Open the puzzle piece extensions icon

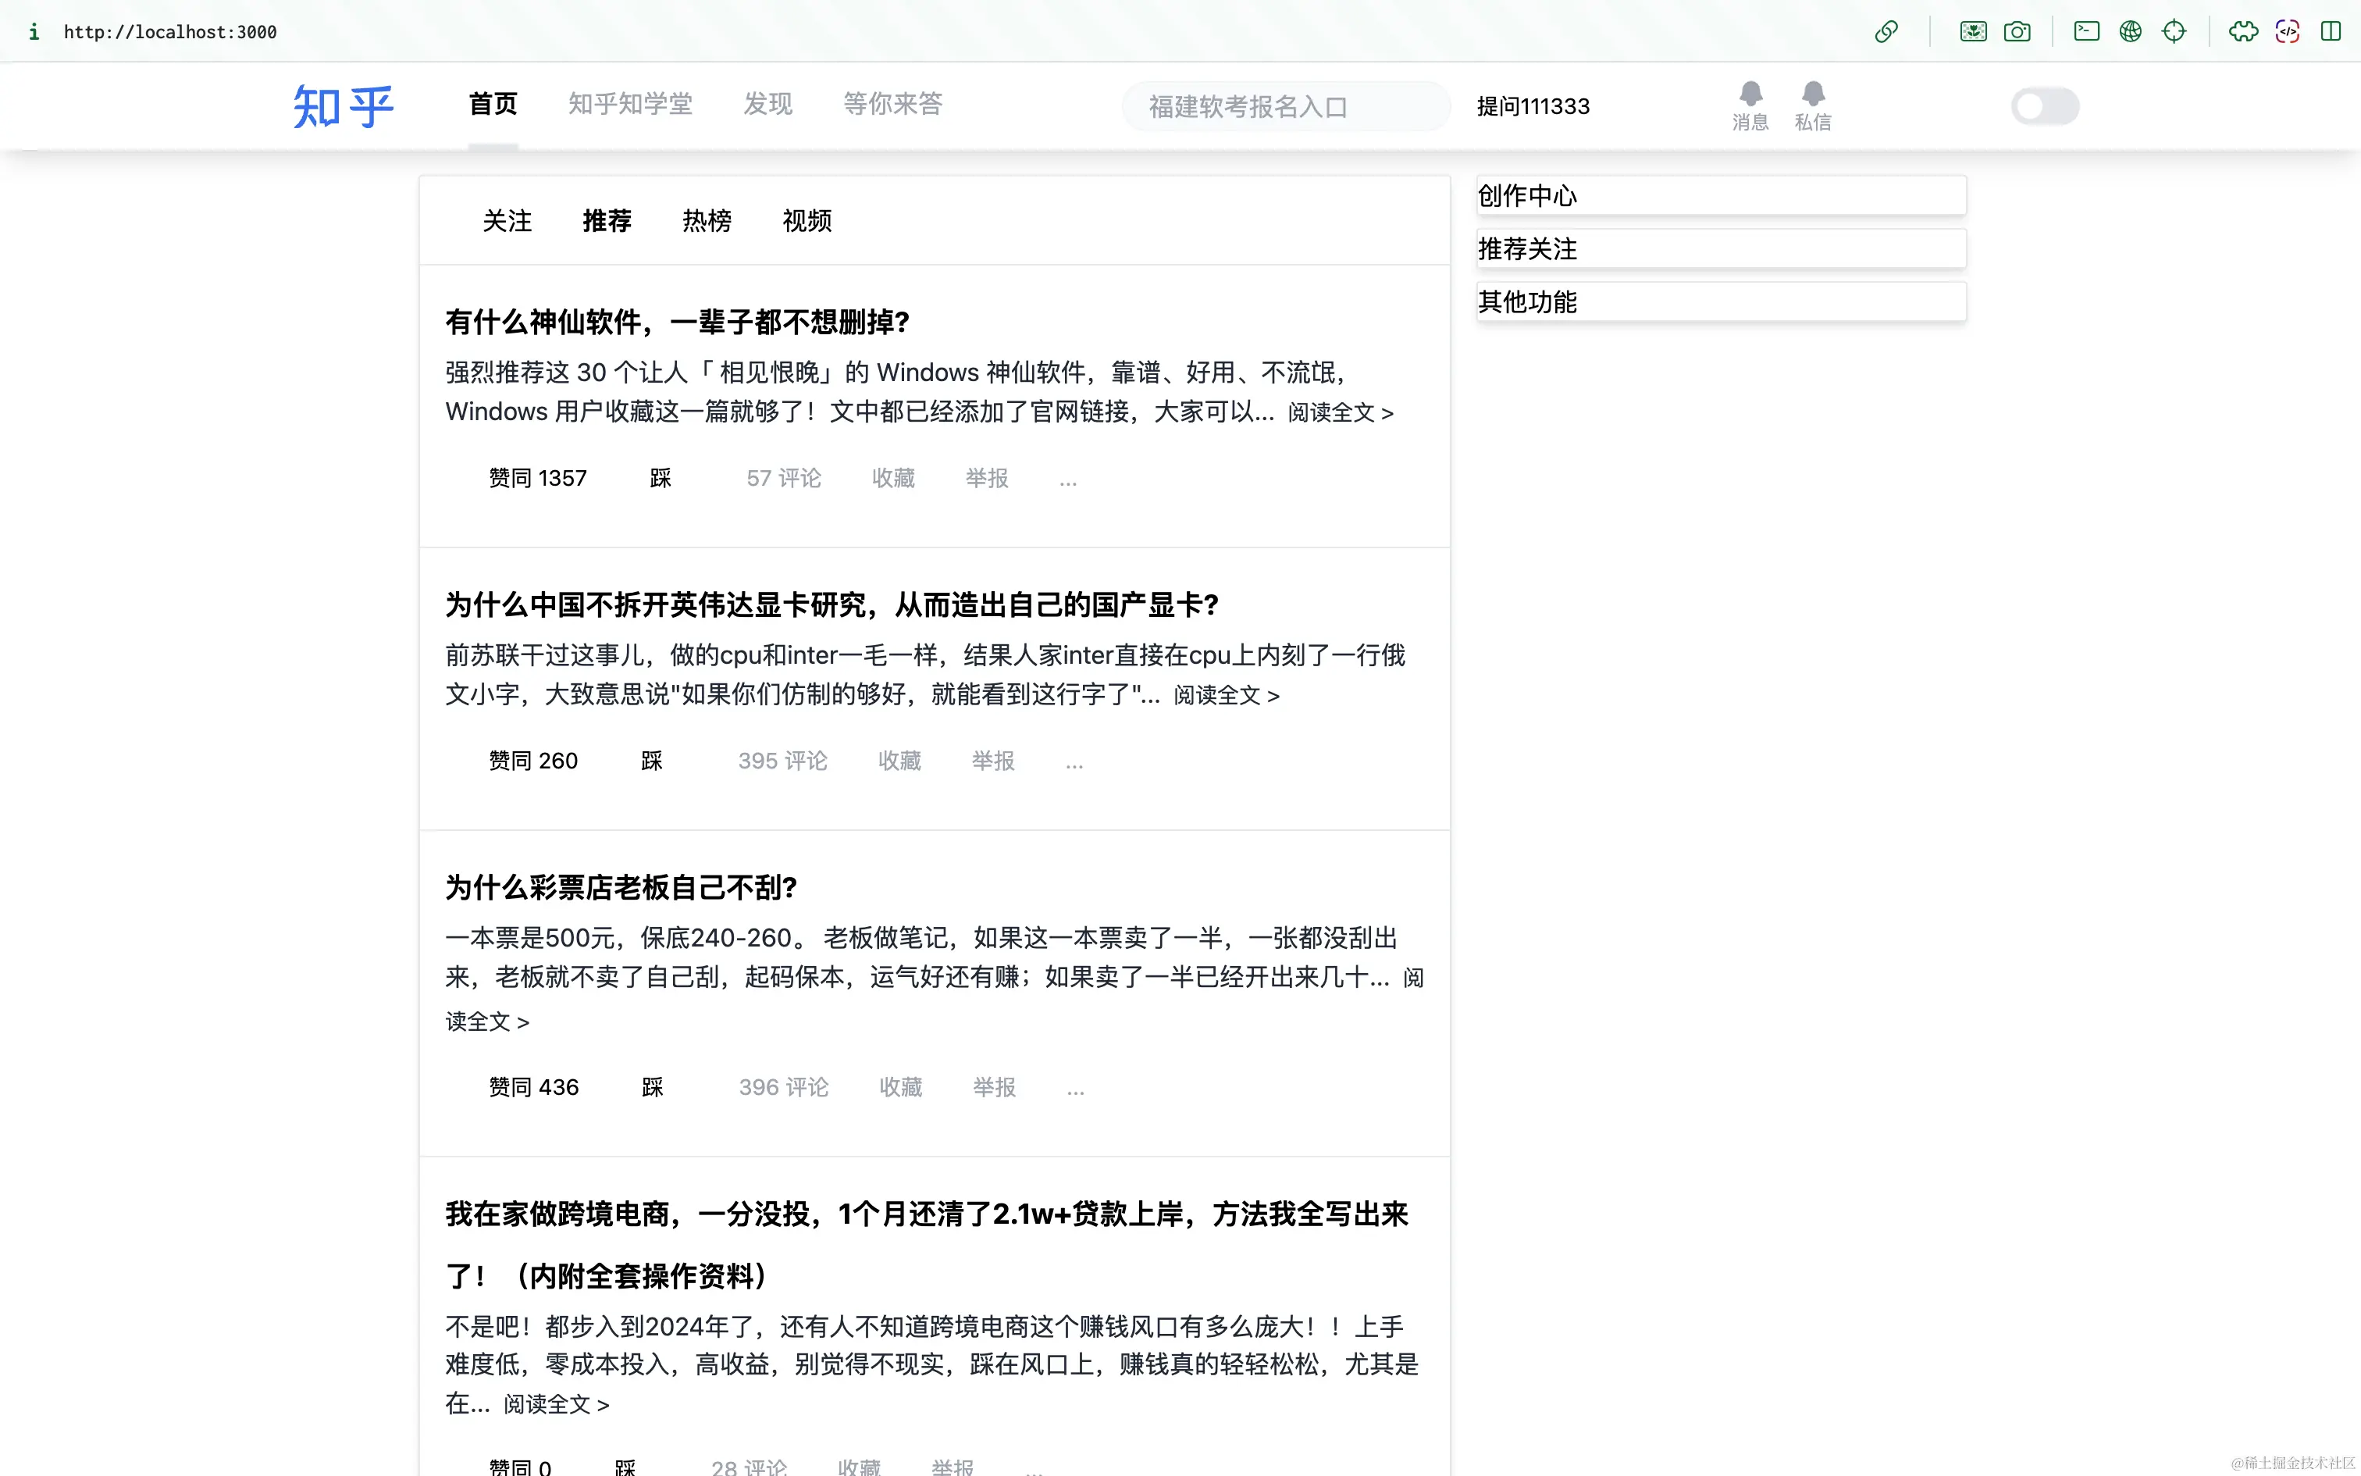[2243, 31]
